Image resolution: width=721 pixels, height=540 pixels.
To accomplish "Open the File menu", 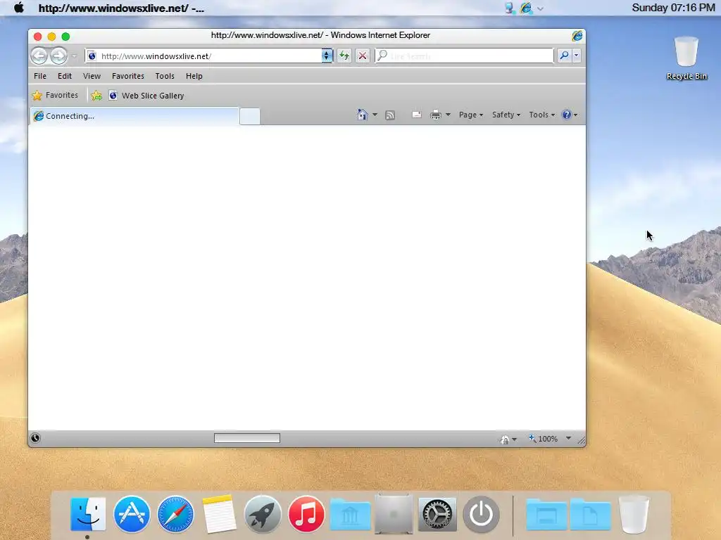I will [x=40, y=76].
